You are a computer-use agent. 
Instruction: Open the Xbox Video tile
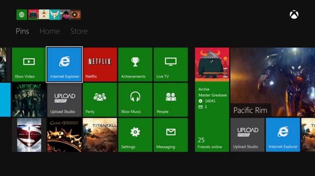coord(28,64)
